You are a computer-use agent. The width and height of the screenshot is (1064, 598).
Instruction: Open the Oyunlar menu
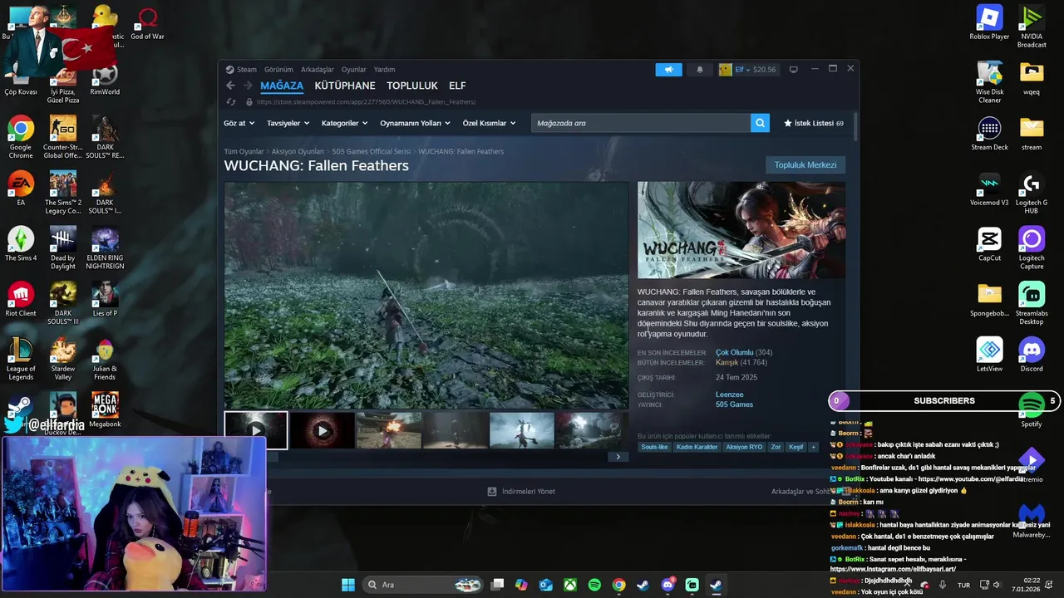353,70
